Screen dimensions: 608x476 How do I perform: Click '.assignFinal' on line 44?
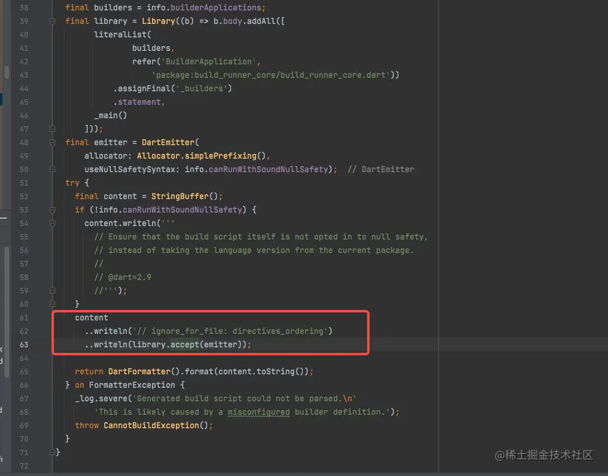142,88
